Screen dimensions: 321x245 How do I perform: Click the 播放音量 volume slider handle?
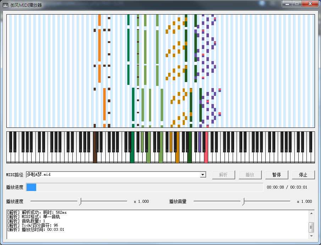tap(243, 202)
